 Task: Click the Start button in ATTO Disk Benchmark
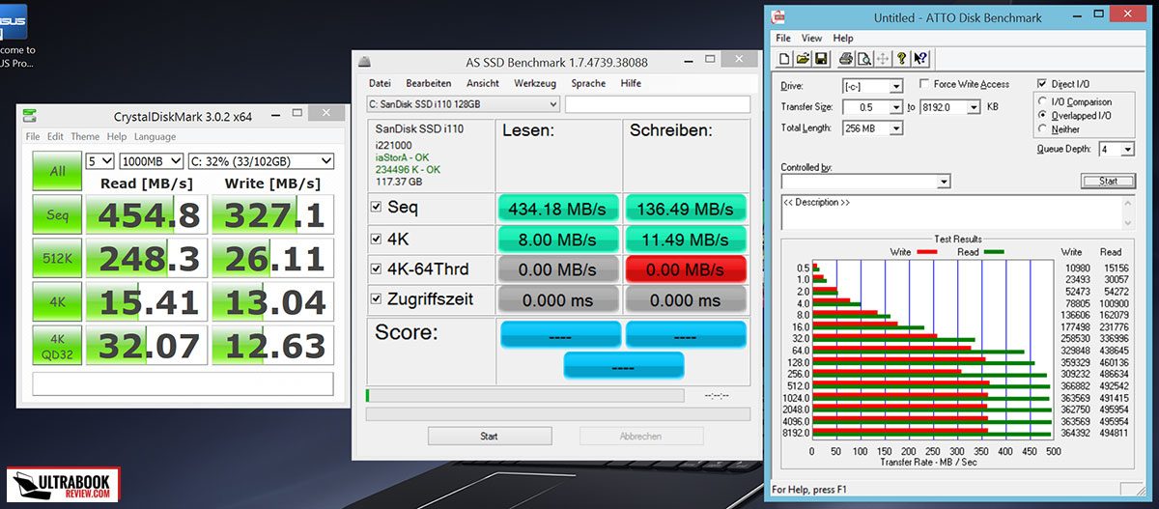[1108, 181]
